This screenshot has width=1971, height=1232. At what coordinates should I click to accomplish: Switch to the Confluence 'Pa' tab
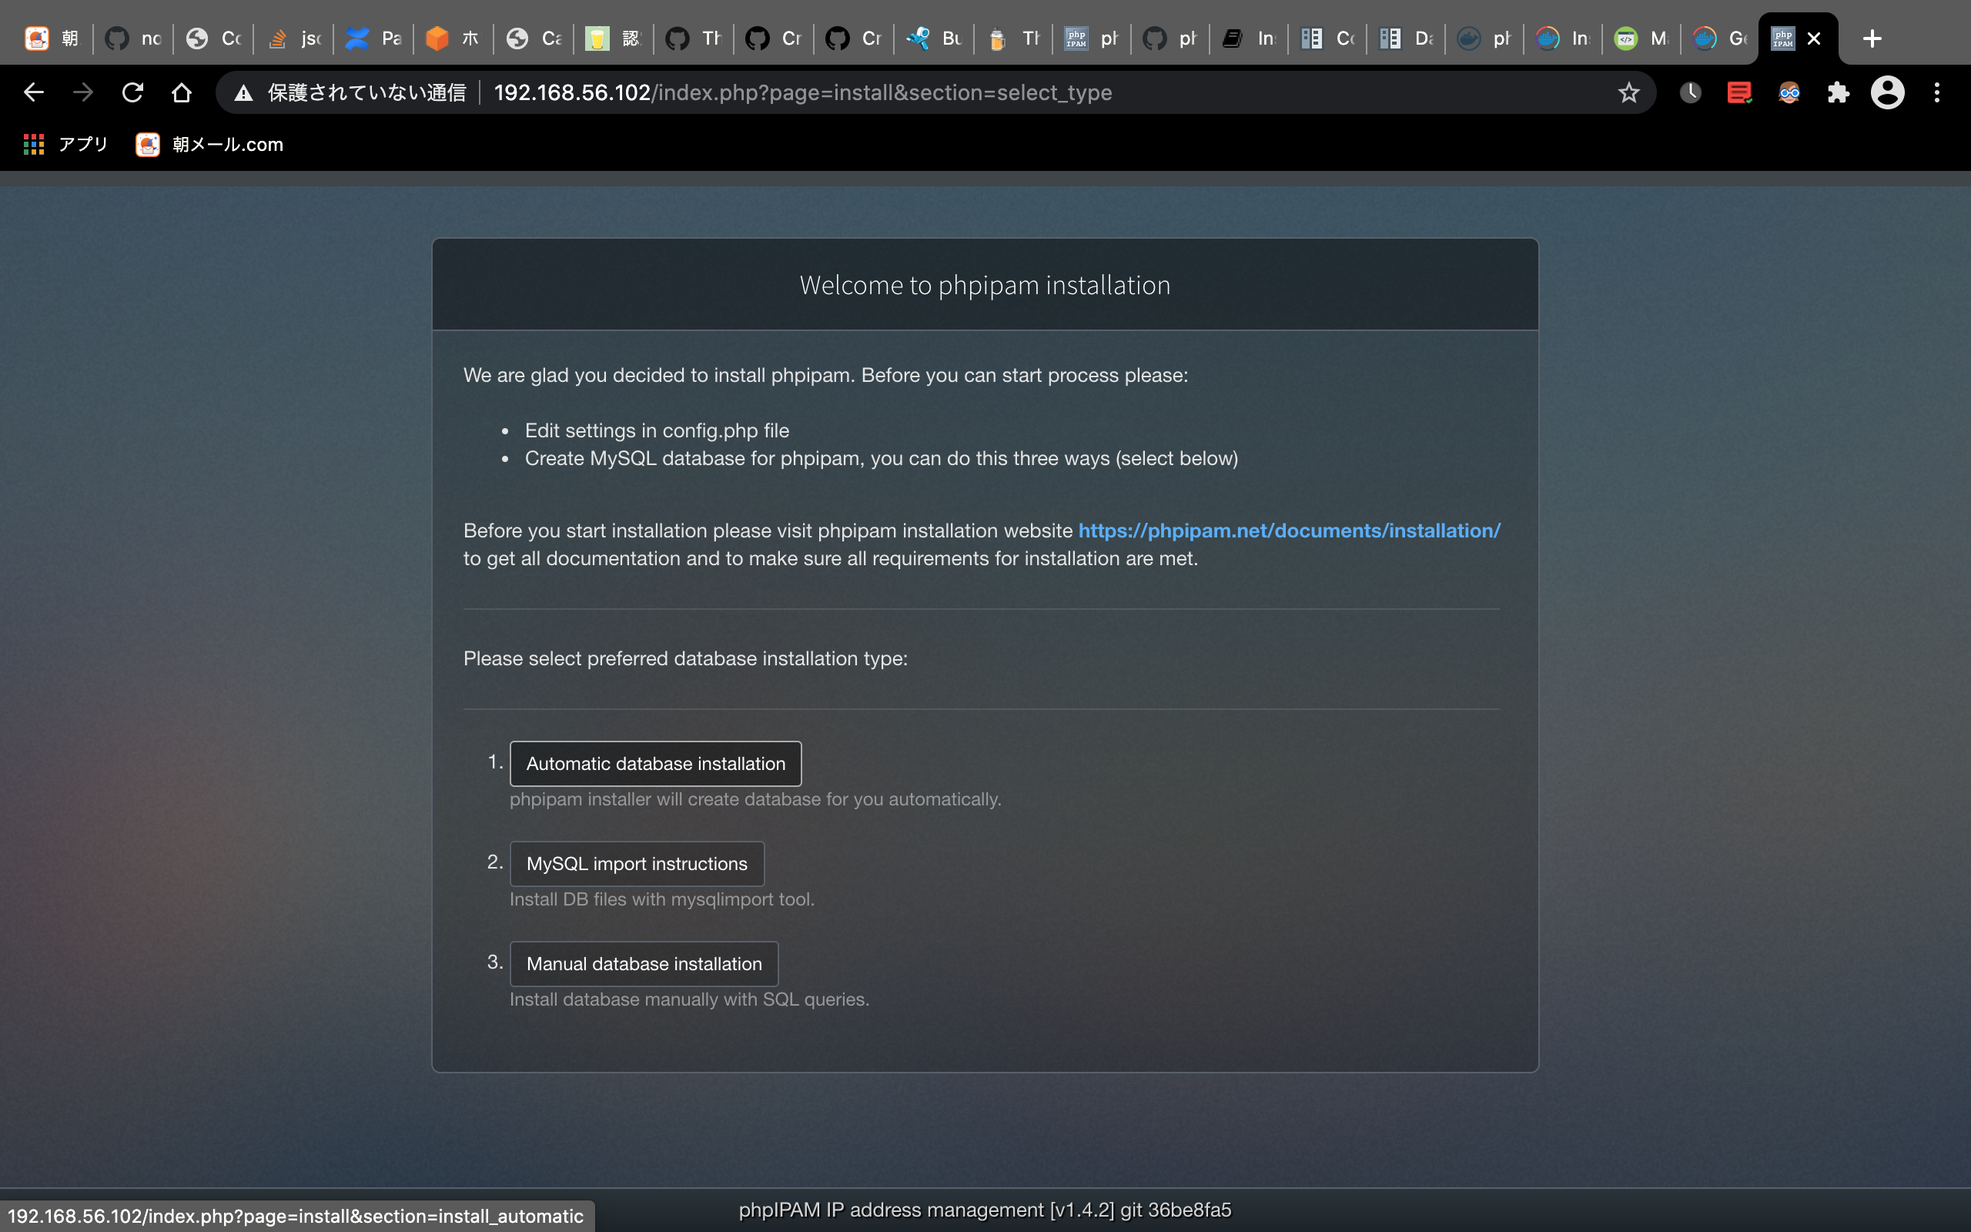point(373,38)
